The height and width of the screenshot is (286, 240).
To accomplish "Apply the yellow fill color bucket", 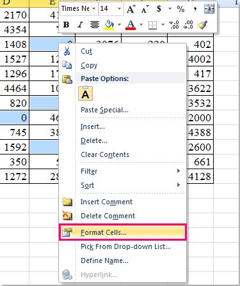I will coord(109,25).
